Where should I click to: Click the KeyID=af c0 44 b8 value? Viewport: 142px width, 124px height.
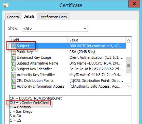pos(96,75)
